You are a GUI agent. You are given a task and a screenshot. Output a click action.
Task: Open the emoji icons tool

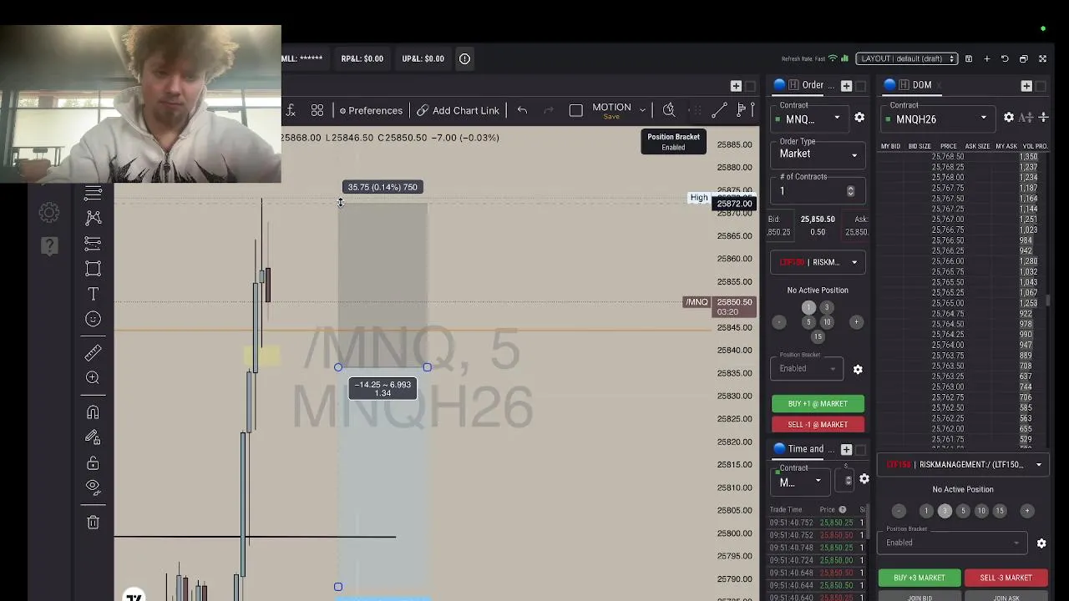[93, 319]
